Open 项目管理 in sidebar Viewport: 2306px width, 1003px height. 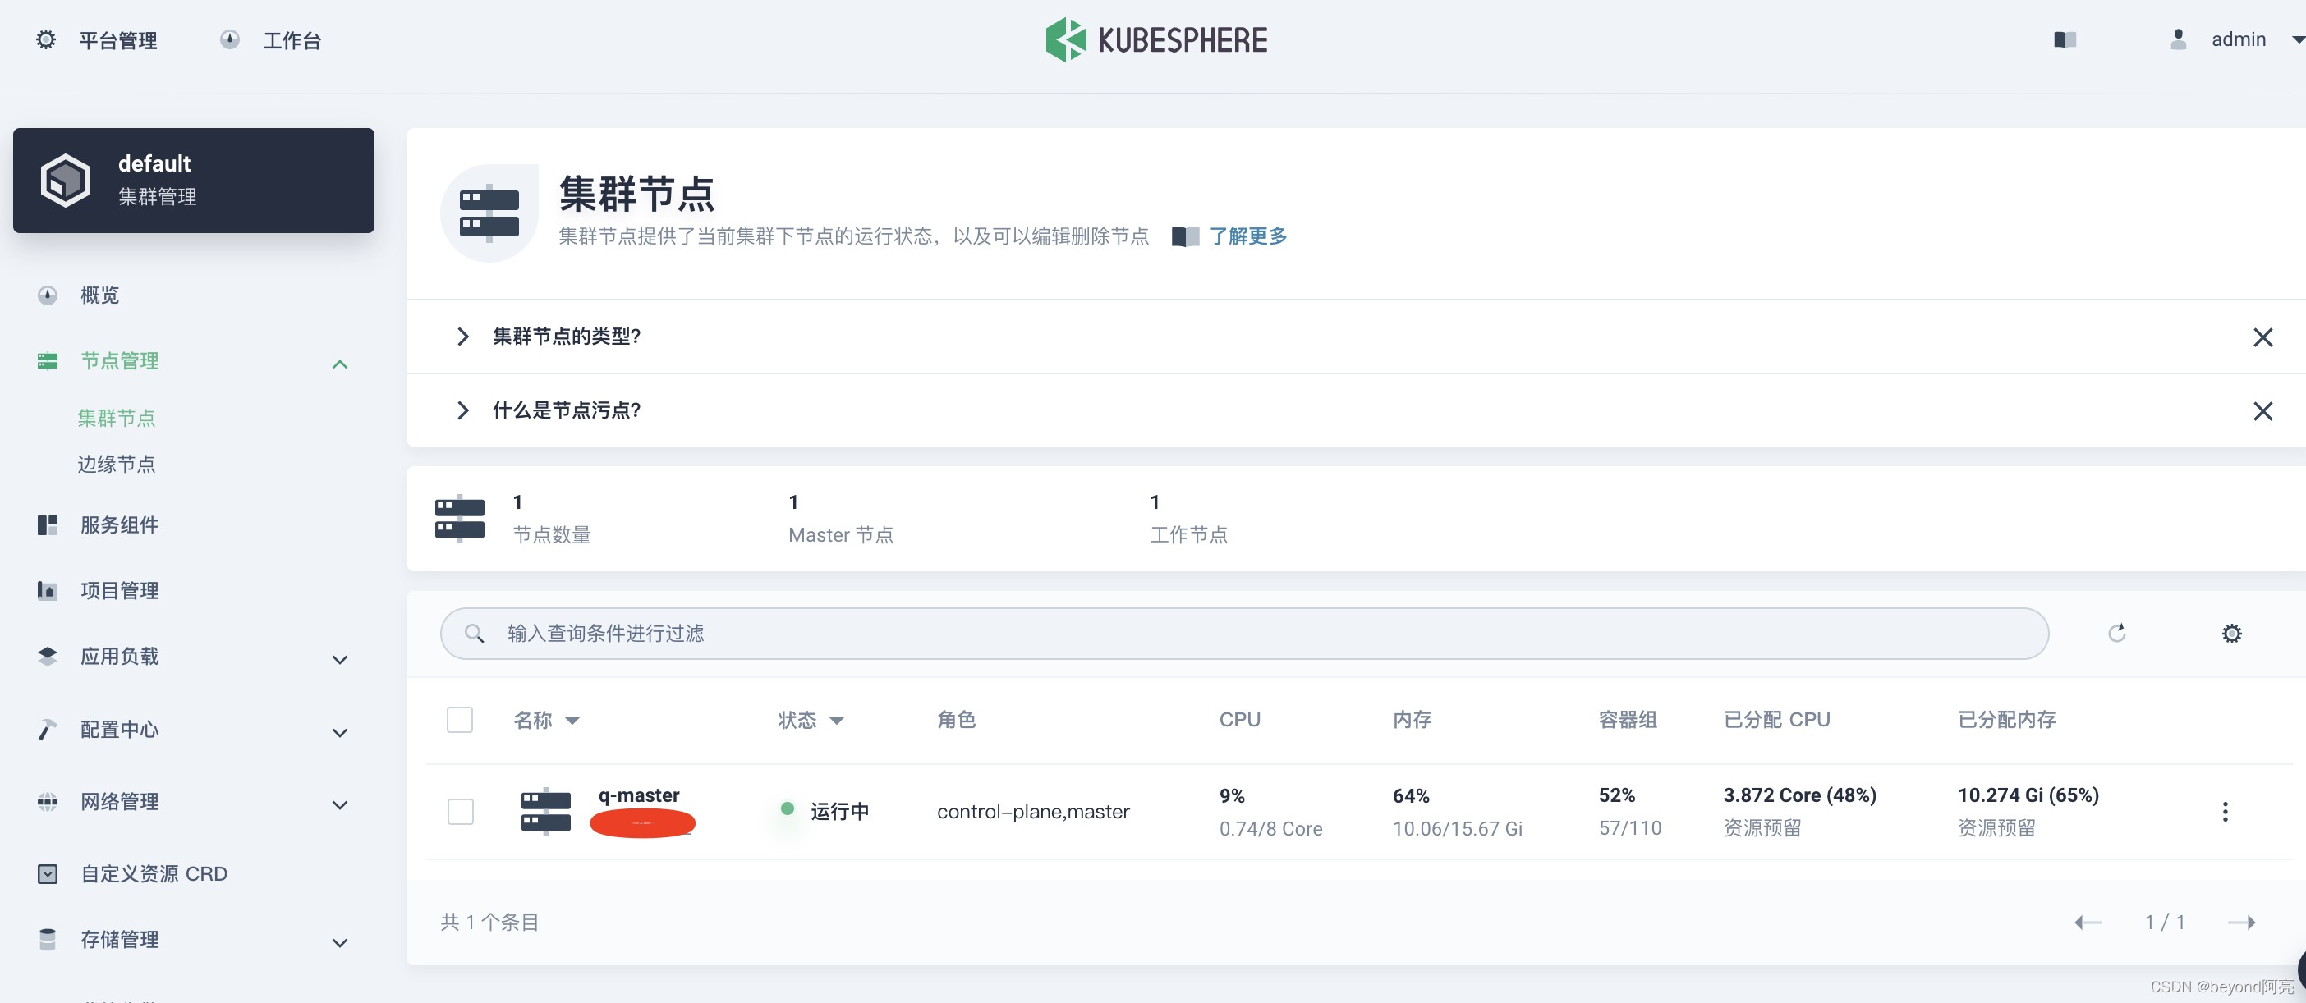(119, 589)
